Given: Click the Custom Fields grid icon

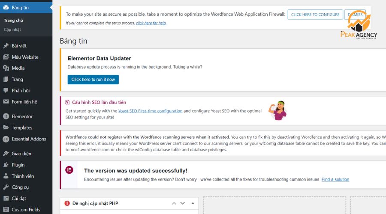Looking at the screenshot, I should click(x=6, y=210).
